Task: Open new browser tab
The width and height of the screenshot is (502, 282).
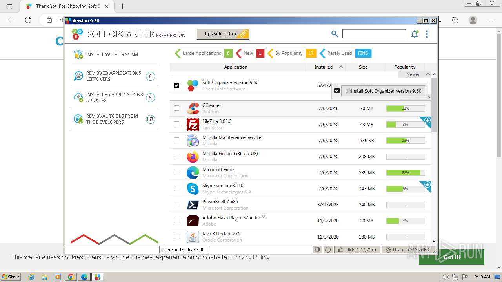Action: 123,6
